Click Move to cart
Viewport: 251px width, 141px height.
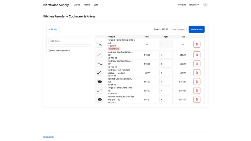pyautogui.click(x=197, y=29)
